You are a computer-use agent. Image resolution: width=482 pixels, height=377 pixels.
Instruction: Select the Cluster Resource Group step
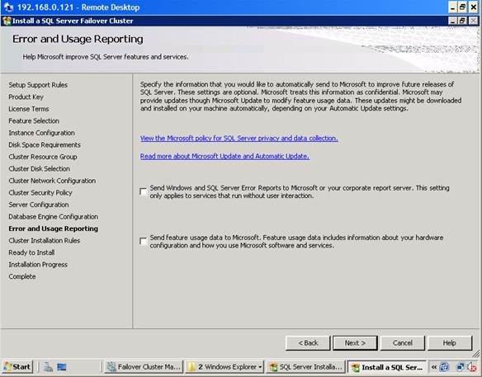43,157
